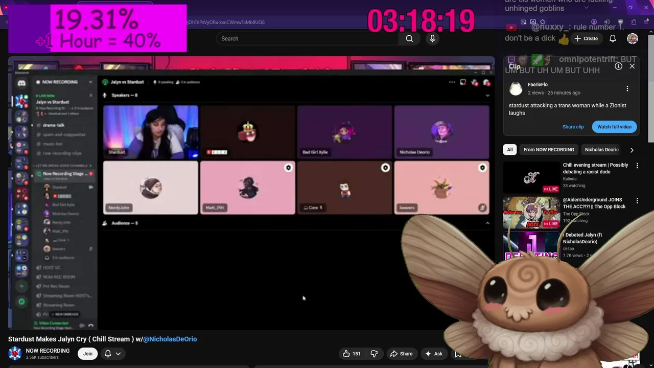Viewport: 654px width, 368px height.
Task: Open Kalinda channel name
Action: (x=570, y=179)
